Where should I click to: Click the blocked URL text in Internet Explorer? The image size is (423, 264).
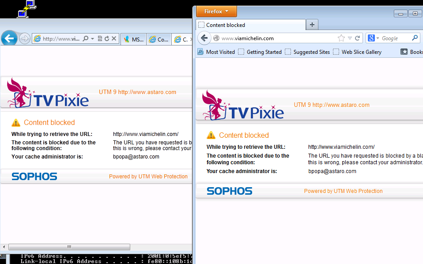(x=146, y=134)
